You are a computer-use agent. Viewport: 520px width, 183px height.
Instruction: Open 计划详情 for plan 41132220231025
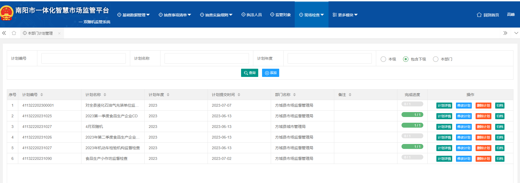444,116
